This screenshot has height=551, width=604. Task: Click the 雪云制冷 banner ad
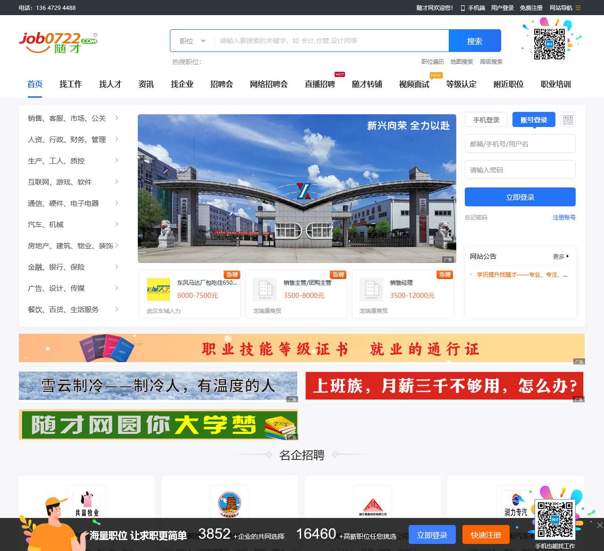(158, 386)
